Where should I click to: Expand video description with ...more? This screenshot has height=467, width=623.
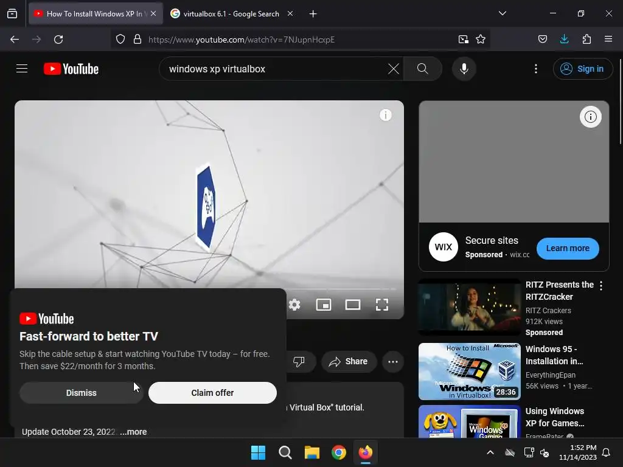(x=133, y=432)
